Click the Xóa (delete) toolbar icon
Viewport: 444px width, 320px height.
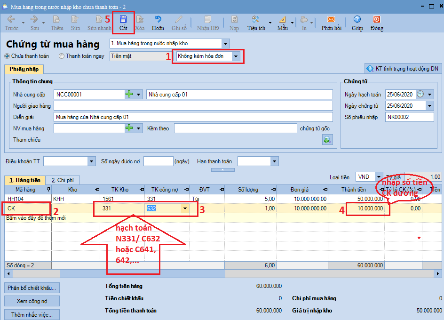(140, 19)
